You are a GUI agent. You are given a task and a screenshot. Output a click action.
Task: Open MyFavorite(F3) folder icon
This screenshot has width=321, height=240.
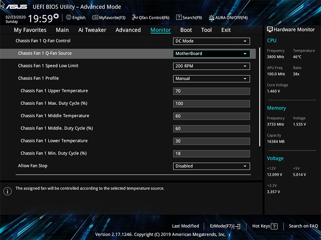pos(95,17)
